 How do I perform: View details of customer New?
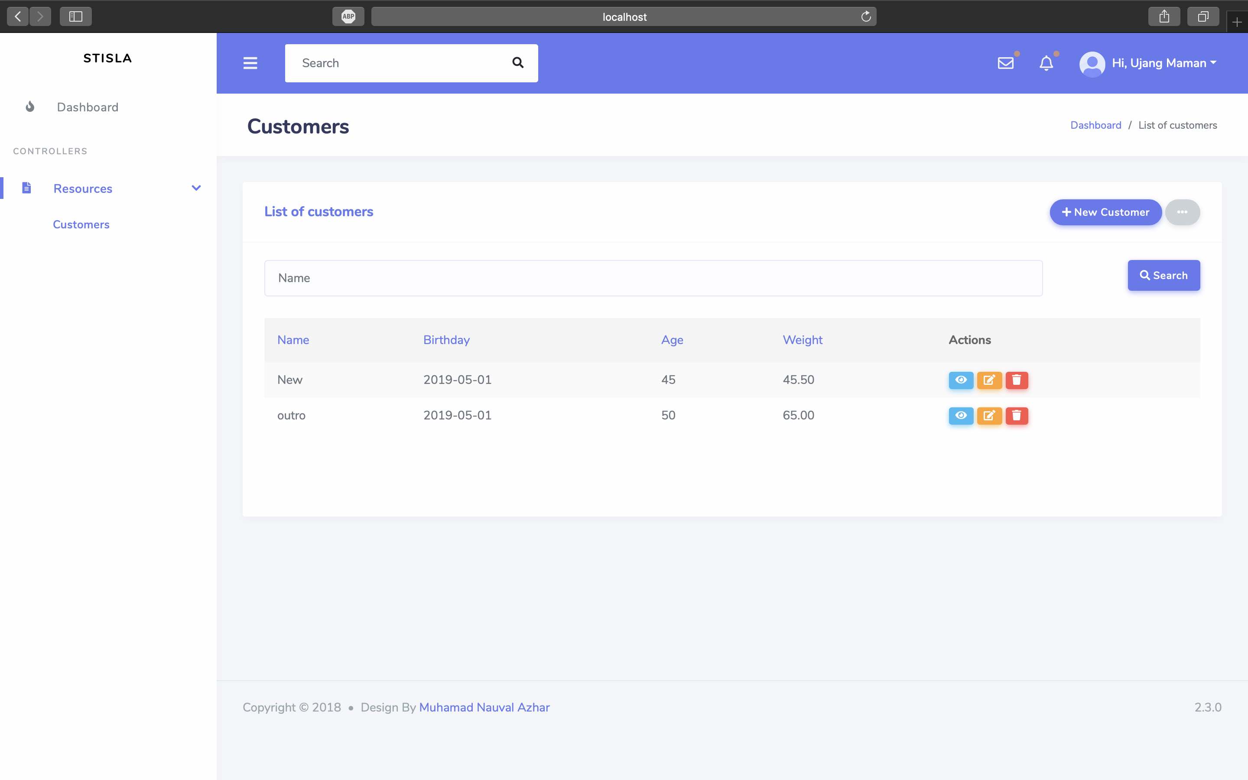click(x=961, y=380)
